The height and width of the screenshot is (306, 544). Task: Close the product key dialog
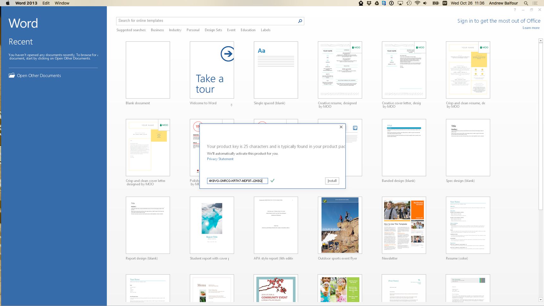click(x=341, y=127)
